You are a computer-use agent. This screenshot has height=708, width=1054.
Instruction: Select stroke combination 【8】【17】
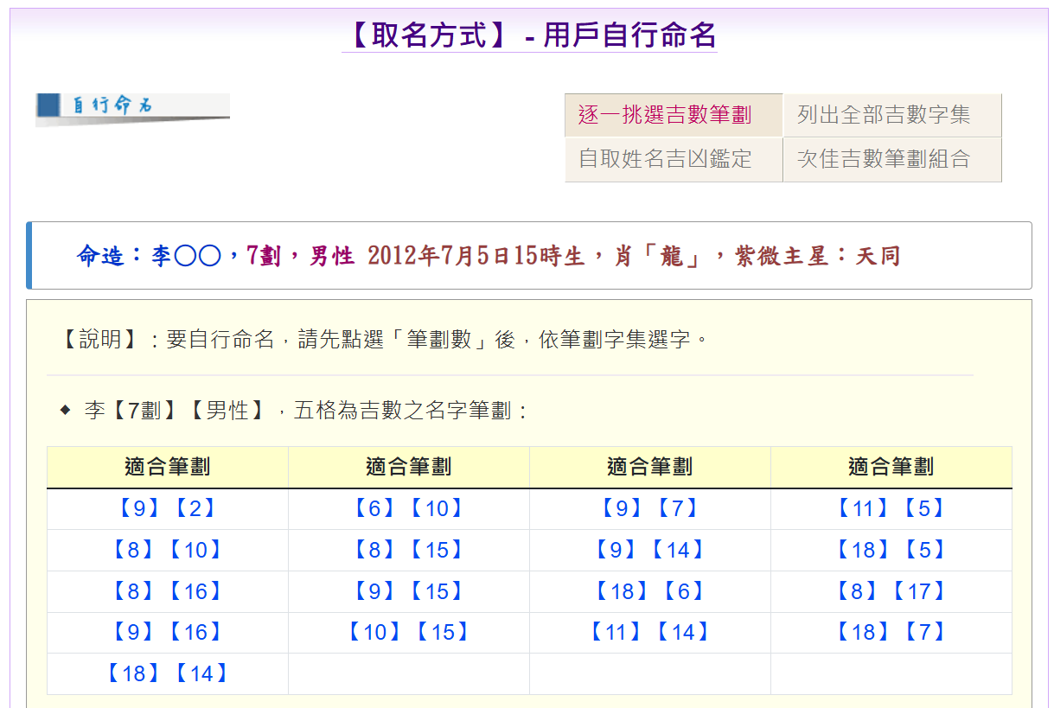[x=891, y=592]
